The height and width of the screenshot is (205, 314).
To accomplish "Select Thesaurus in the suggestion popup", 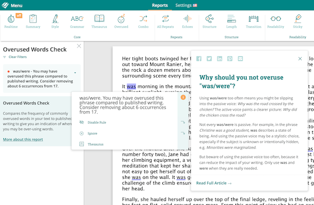I will click(x=96, y=144).
